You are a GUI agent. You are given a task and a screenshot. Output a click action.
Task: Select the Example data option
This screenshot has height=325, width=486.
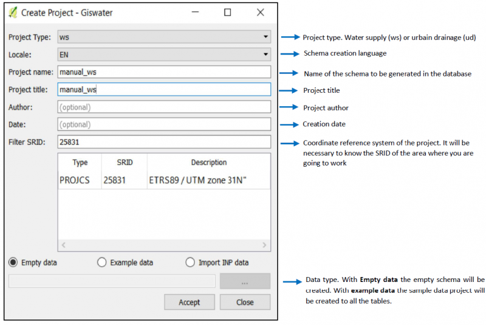tap(102, 263)
